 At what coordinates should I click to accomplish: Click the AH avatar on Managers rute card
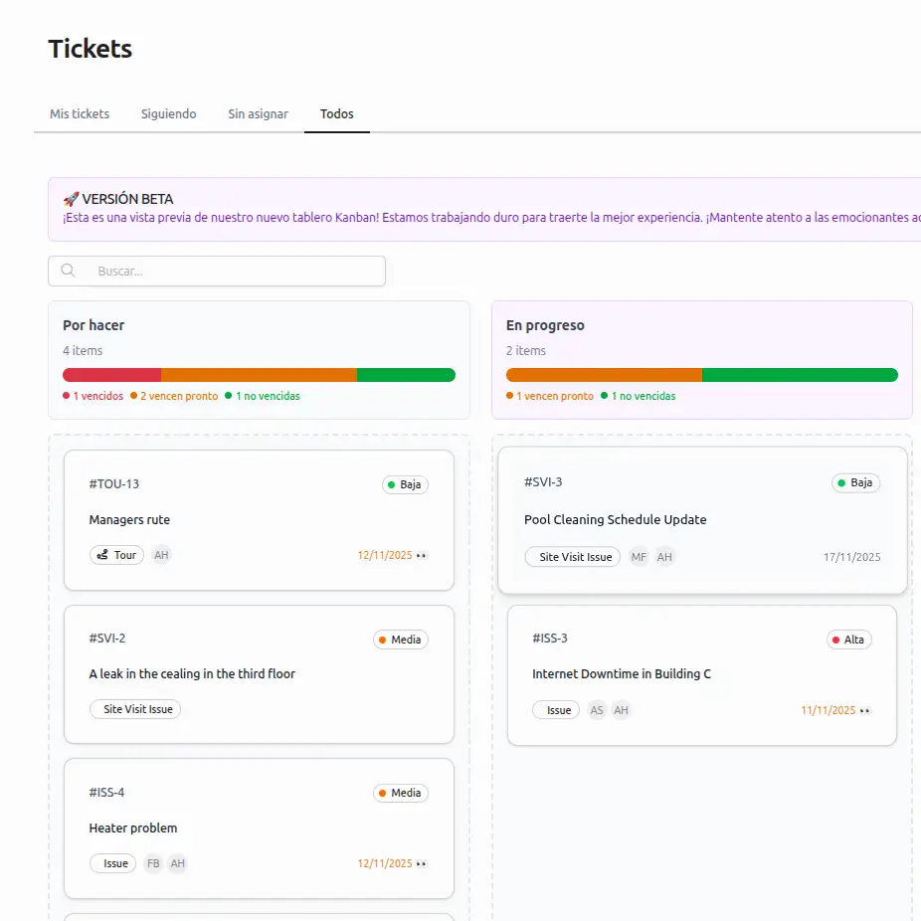[161, 554]
